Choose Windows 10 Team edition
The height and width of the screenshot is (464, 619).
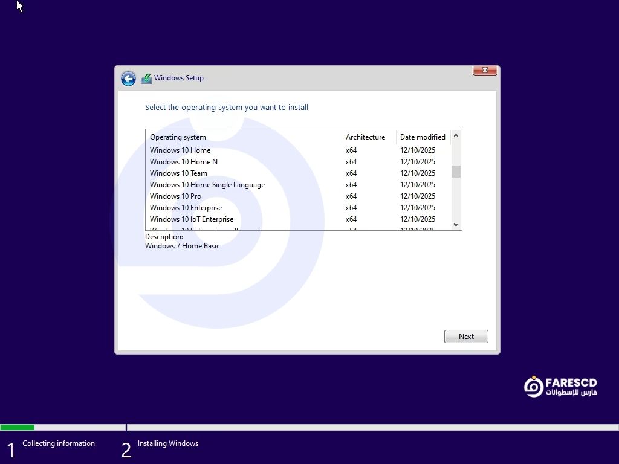pyautogui.click(x=178, y=173)
